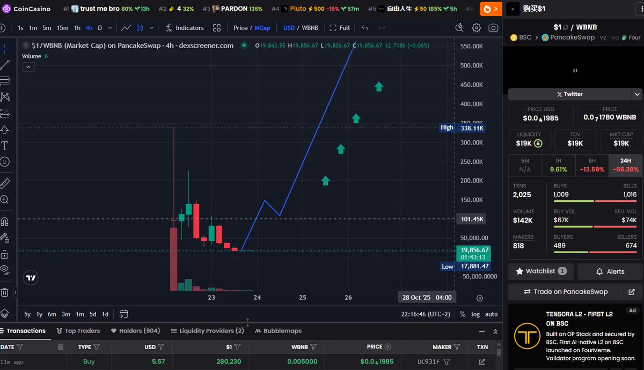Remove drawings with the trash icon

(x=5, y=292)
